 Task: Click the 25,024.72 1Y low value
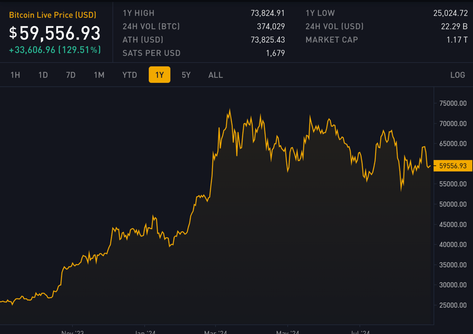coord(451,13)
